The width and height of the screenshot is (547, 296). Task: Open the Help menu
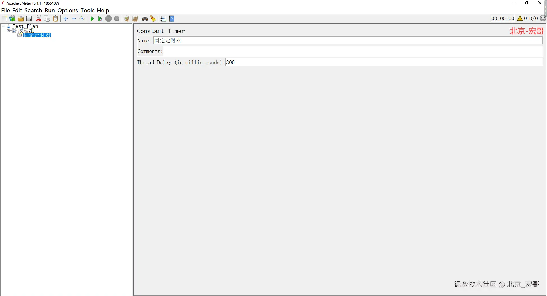[x=103, y=10]
